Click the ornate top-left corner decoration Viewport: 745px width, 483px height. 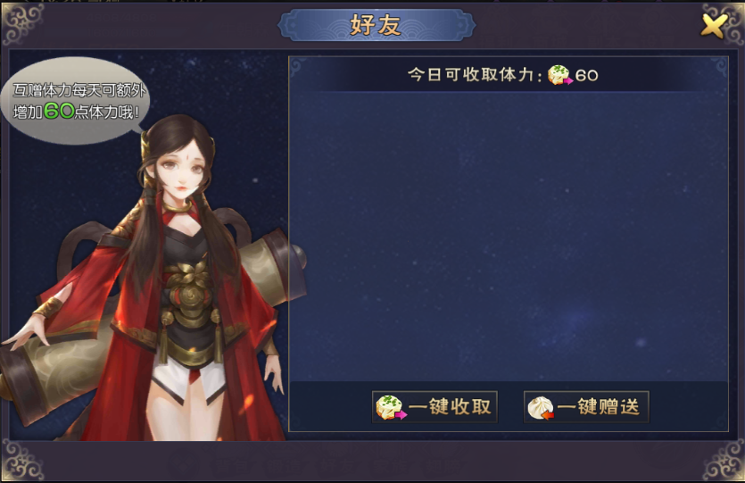(x=21, y=21)
